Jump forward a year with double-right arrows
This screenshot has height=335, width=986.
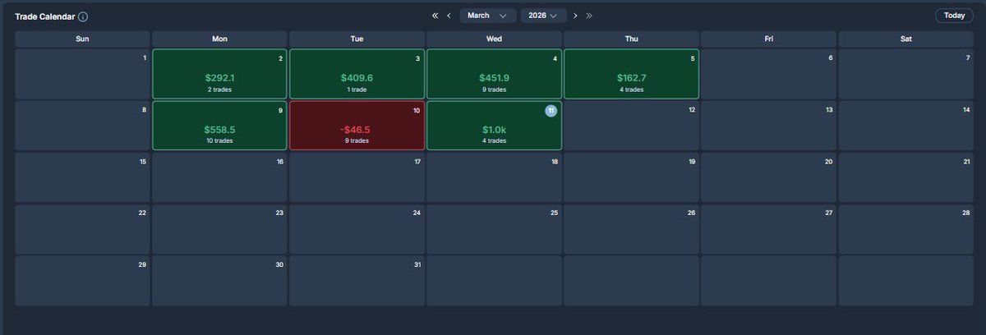589,16
